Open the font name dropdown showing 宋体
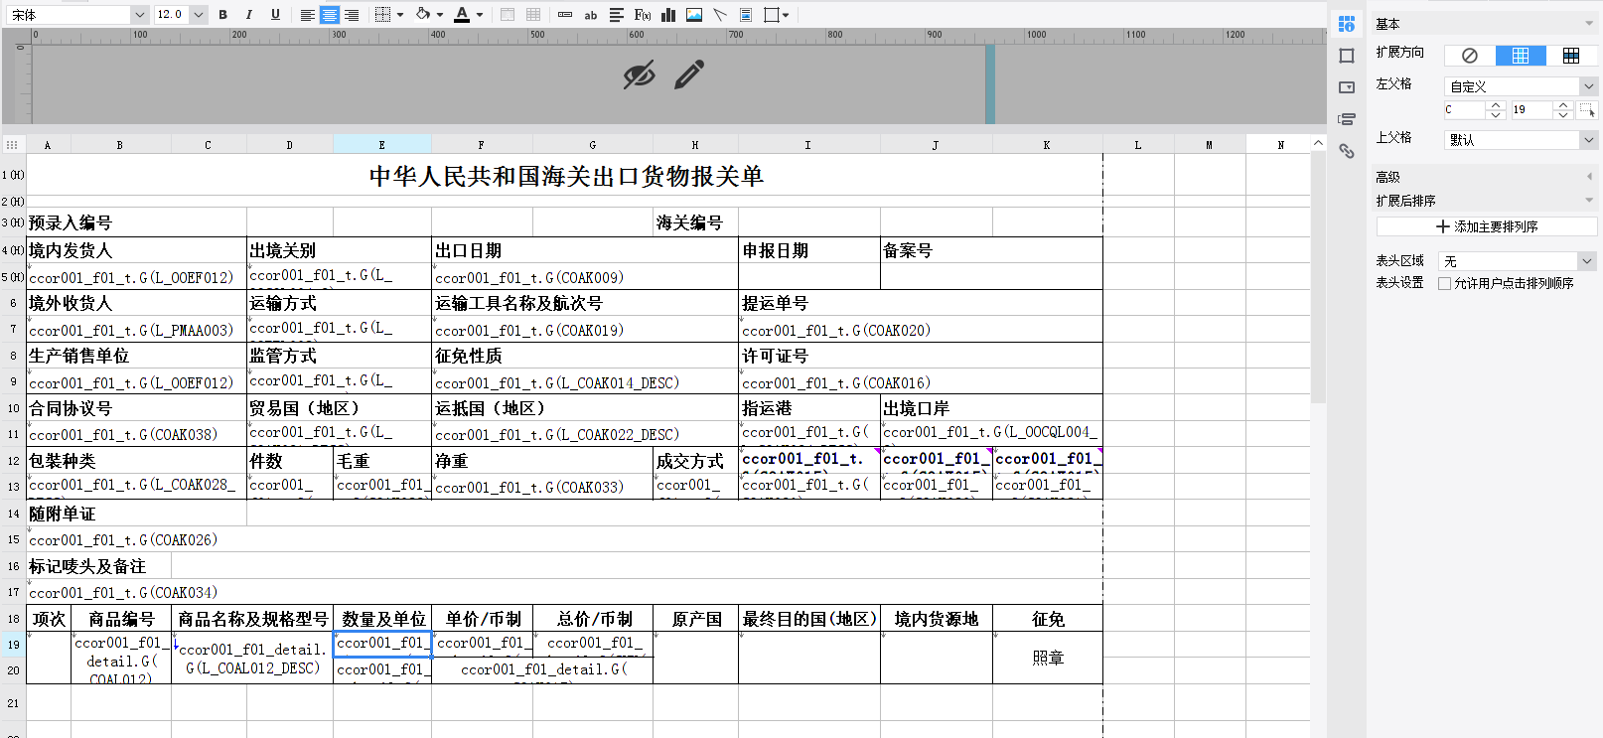Screen dimensions: 1603x738 (x=139, y=15)
